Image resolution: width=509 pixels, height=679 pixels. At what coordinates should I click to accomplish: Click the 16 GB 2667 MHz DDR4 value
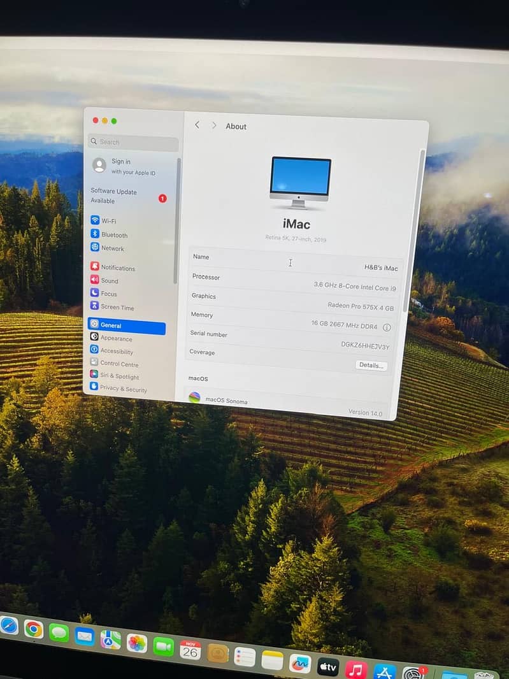[344, 325]
